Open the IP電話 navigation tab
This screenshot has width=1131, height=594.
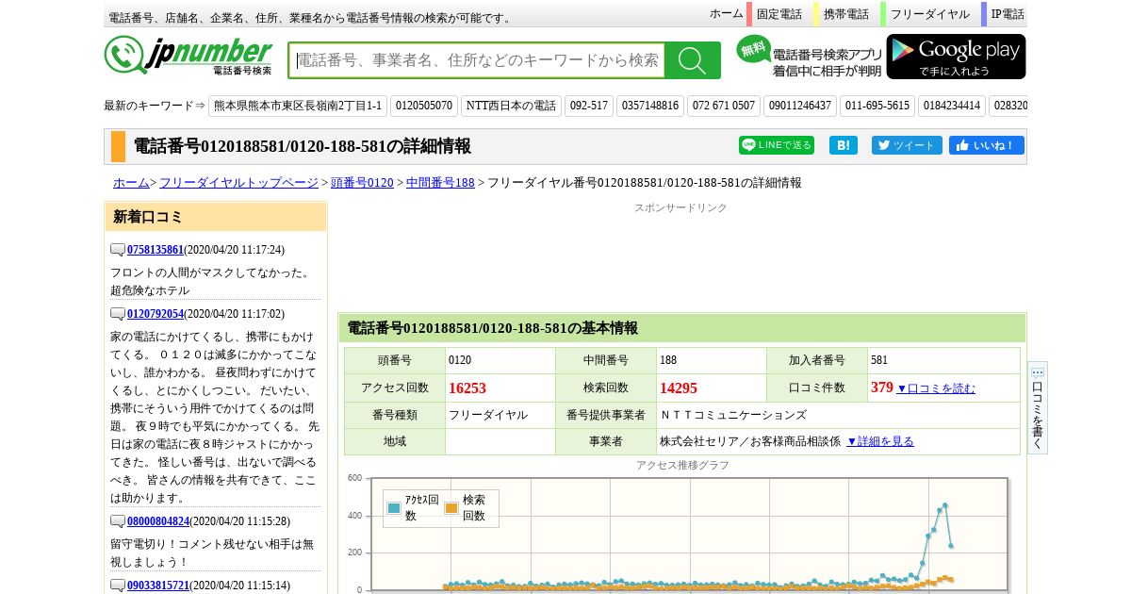pyautogui.click(x=1007, y=14)
